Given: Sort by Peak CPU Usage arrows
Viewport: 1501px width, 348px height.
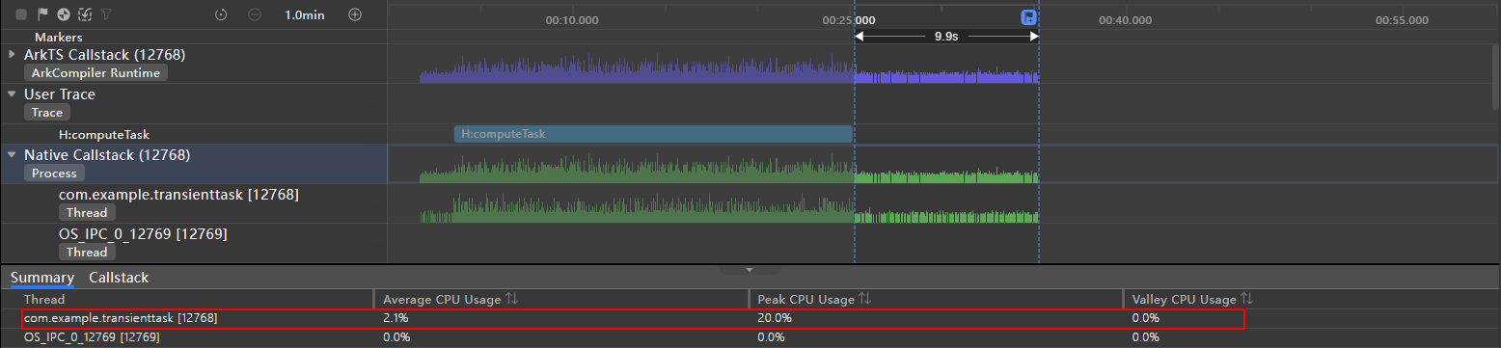Looking at the screenshot, I should click(x=864, y=300).
